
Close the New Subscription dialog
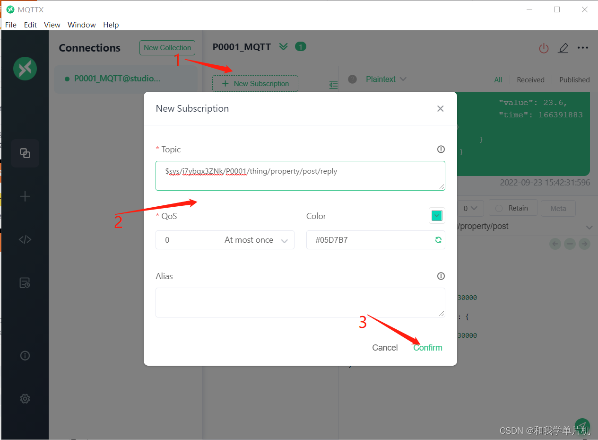[x=441, y=109]
